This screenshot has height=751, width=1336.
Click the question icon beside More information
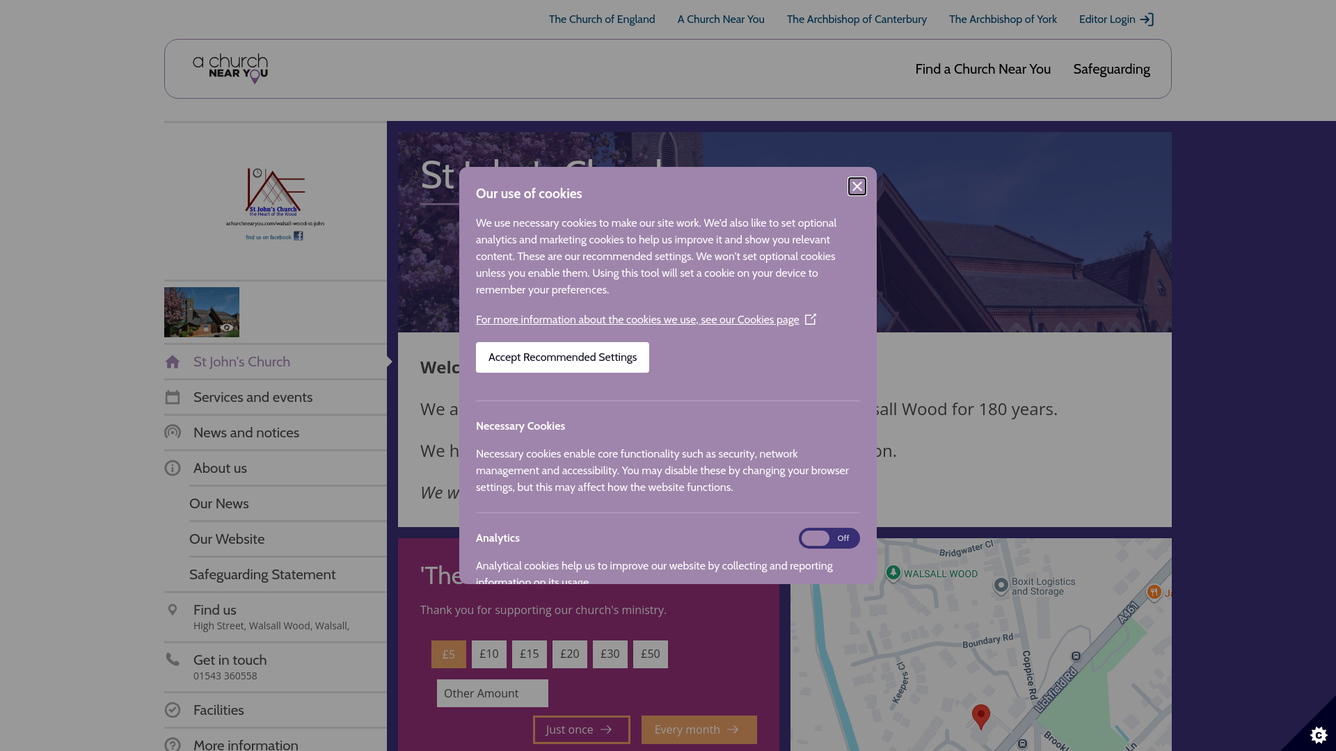point(173,745)
